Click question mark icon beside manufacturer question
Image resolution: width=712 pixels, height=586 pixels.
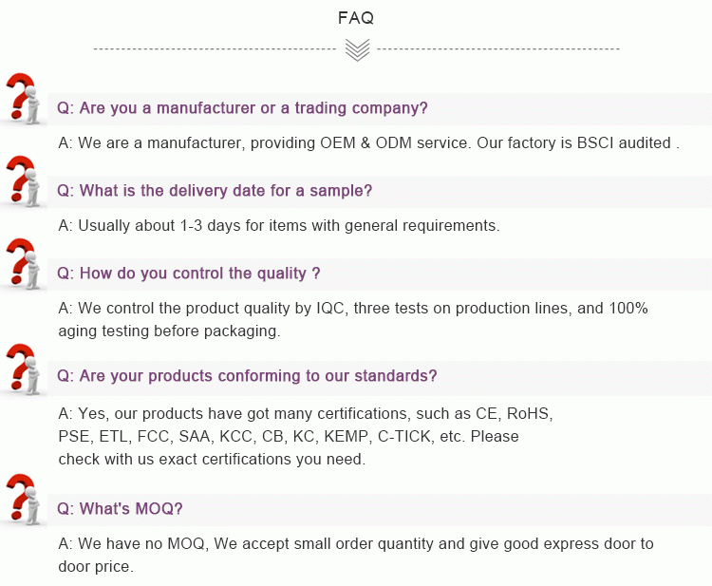pos(23,98)
